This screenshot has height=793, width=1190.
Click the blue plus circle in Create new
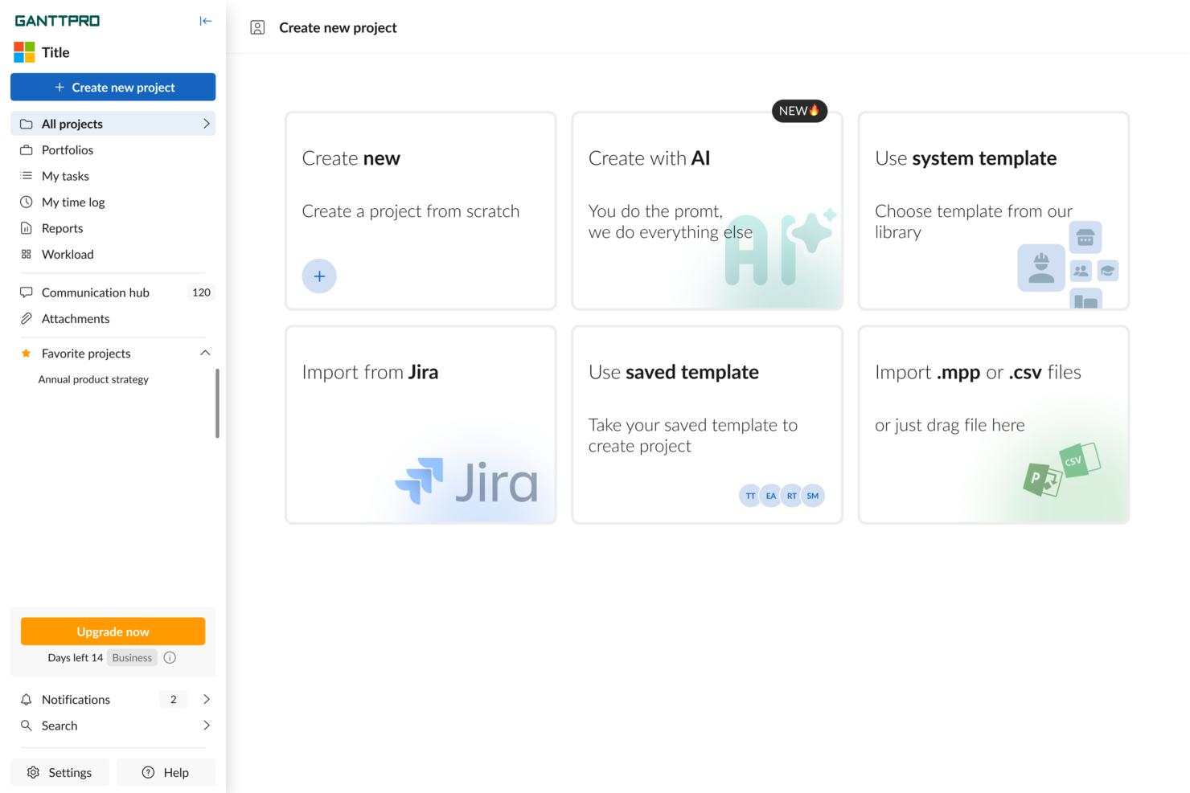point(319,276)
